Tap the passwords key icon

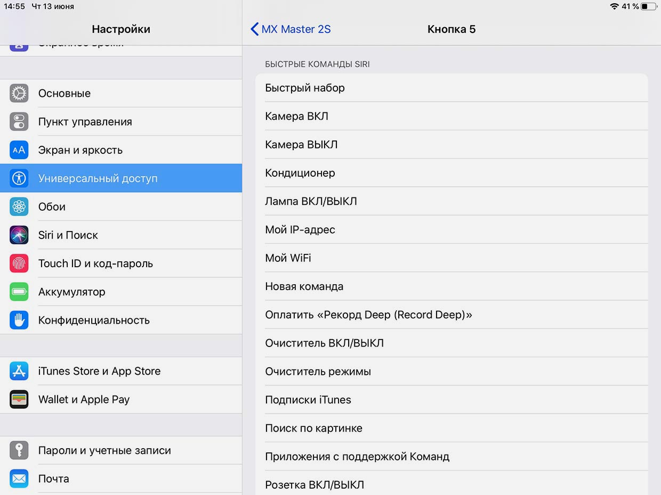19,450
